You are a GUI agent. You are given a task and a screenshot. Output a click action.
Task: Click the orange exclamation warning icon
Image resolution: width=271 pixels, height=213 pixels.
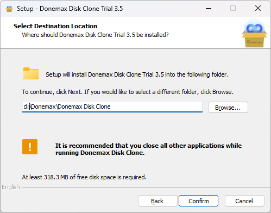pos(30,147)
